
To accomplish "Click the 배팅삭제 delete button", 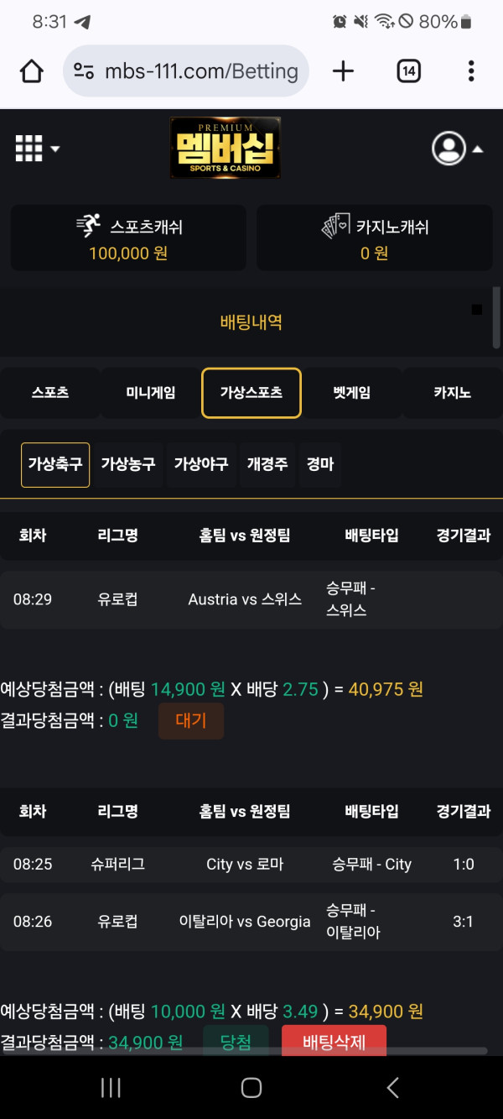I will click(334, 1041).
